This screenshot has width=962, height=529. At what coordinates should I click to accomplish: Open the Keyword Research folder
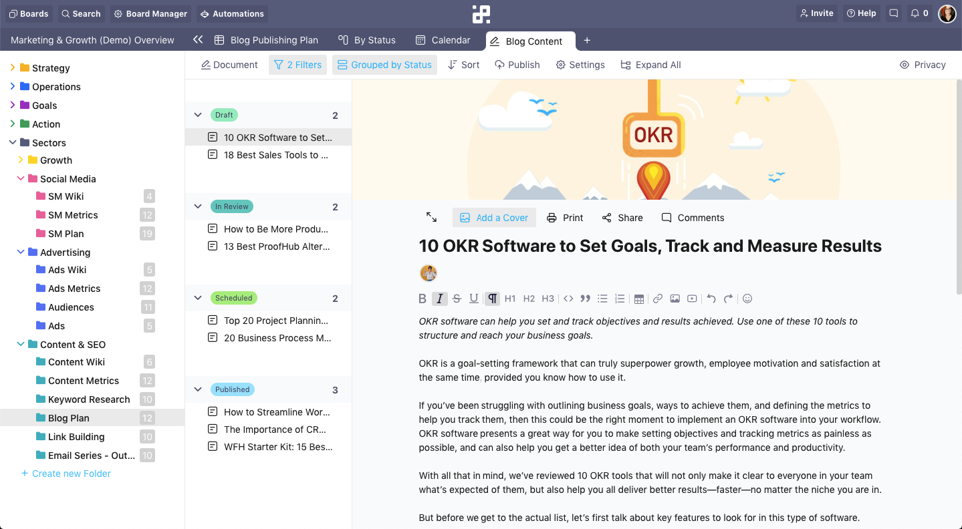click(x=89, y=399)
